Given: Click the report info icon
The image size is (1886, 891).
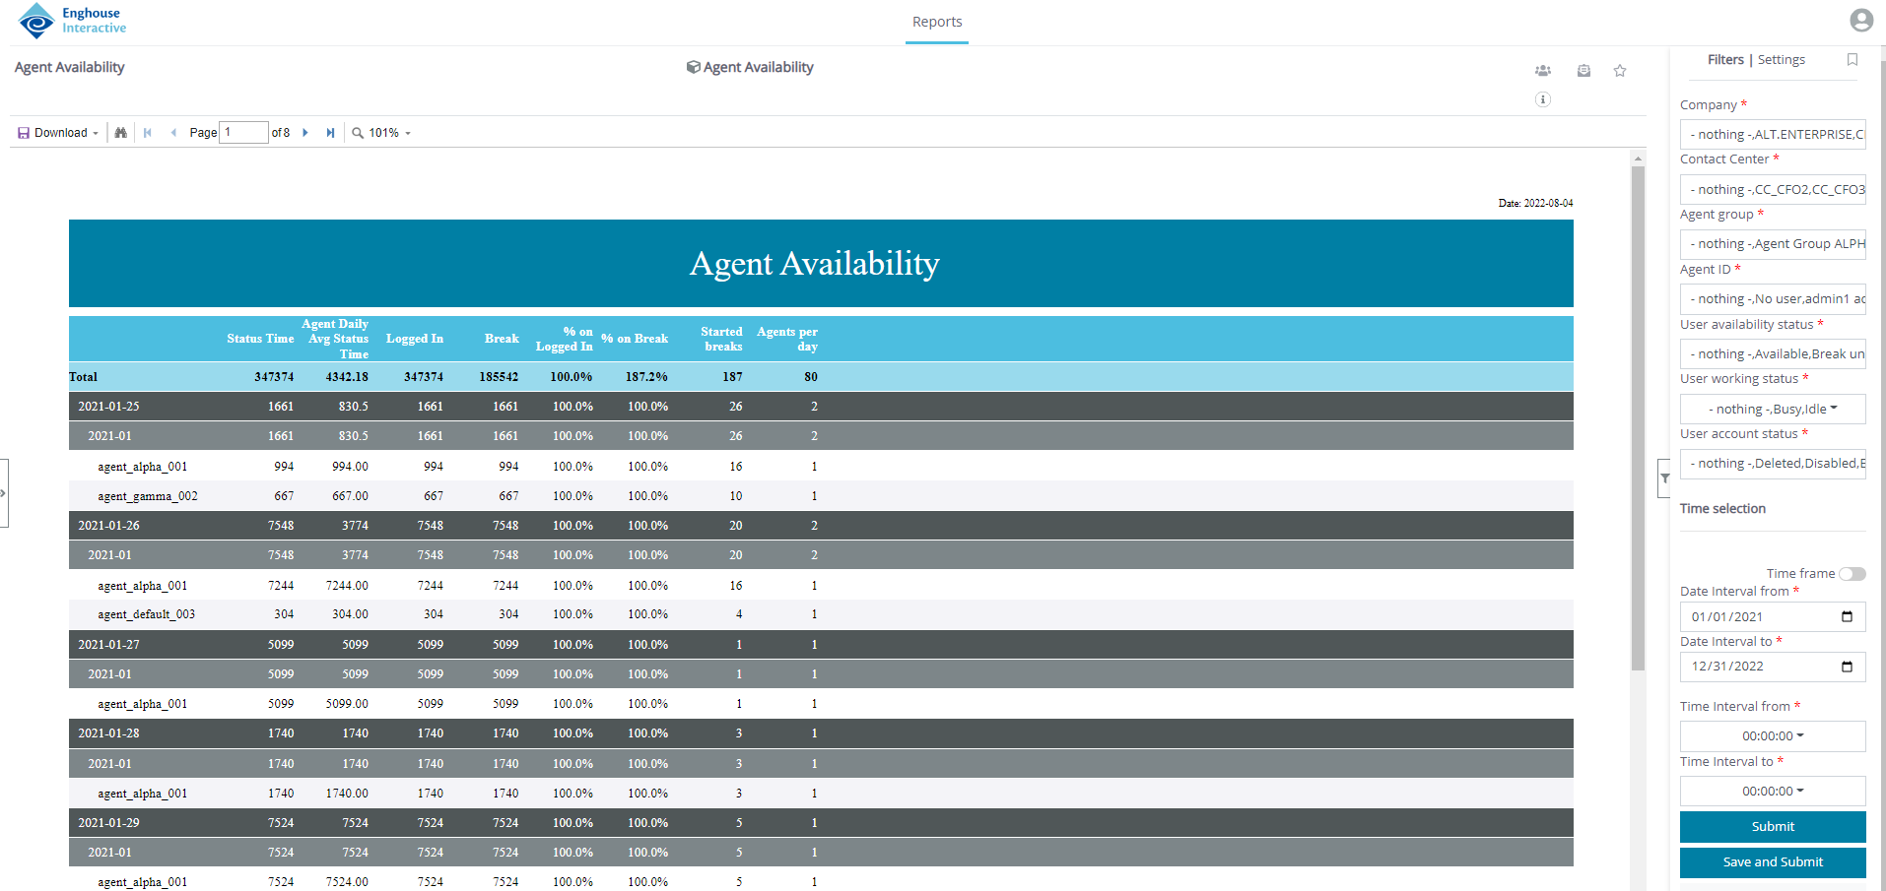Looking at the screenshot, I should coord(1543,99).
